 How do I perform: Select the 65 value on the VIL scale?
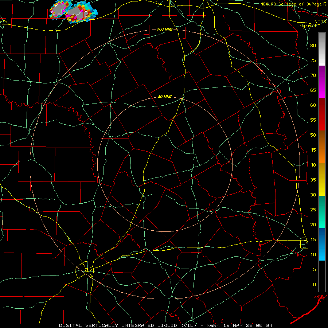point(313,90)
